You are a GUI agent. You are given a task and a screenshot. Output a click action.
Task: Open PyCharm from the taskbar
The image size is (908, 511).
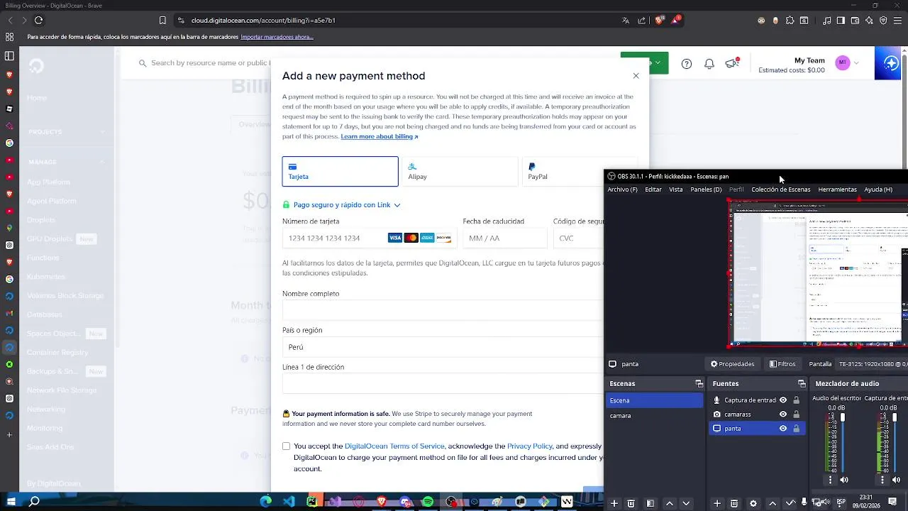point(312,502)
